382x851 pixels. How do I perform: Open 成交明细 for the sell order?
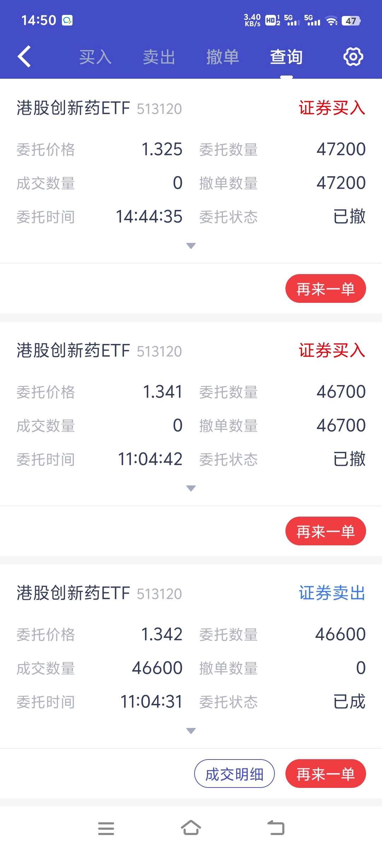point(234,774)
